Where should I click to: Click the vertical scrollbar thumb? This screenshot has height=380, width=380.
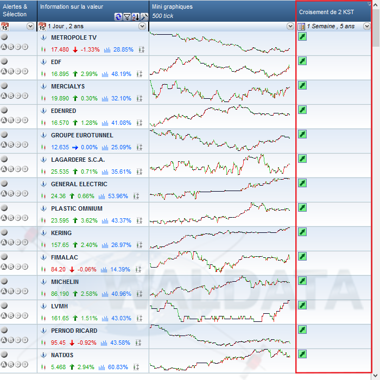tap(376, 28)
